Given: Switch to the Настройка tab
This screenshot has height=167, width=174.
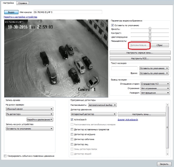Looking at the screenshot, I should click(x=8, y=3).
